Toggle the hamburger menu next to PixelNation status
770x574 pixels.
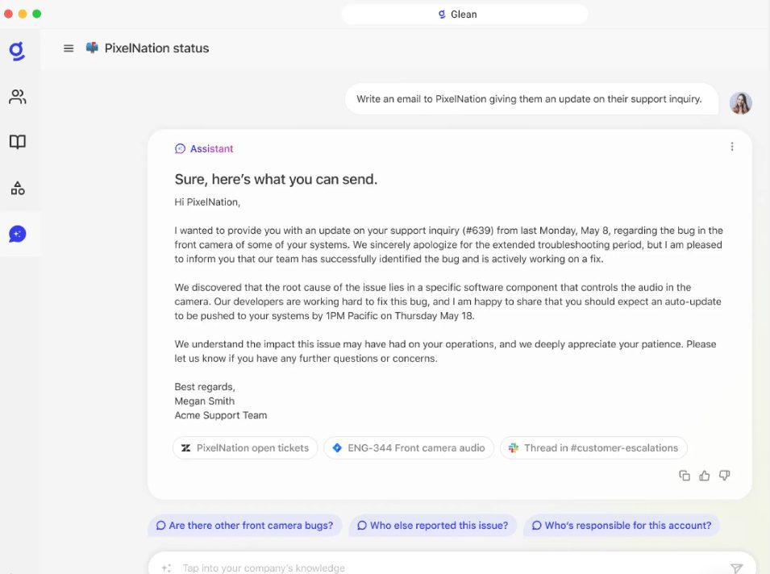click(69, 48)
